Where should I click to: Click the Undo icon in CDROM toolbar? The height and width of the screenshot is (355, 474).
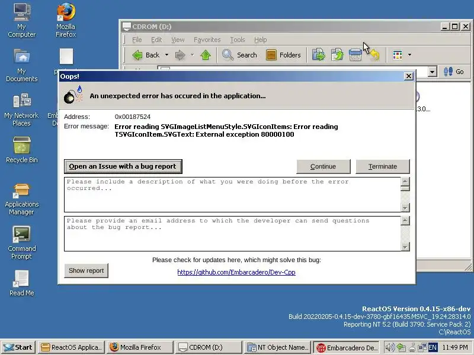coord(374,55)
